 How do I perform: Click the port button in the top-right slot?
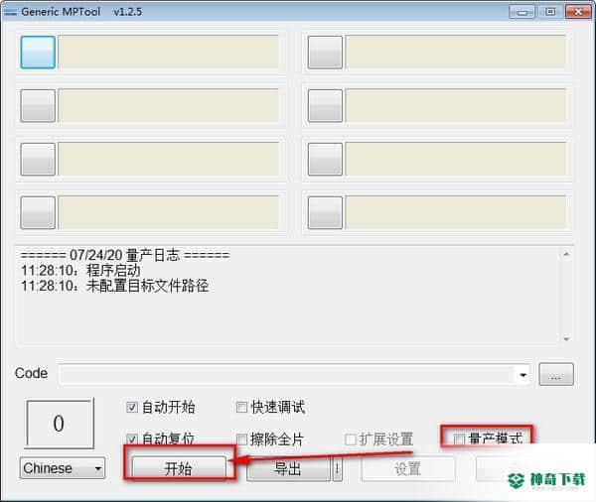coord(325,52)
